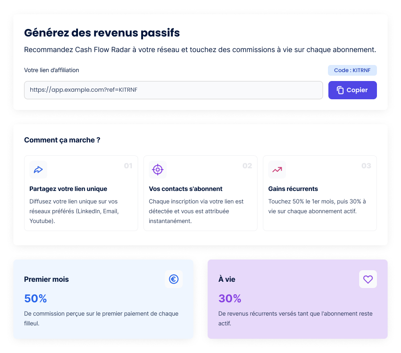401x353 pixels.
Task: Select the affiliate link text field
Action: (173, 90)
